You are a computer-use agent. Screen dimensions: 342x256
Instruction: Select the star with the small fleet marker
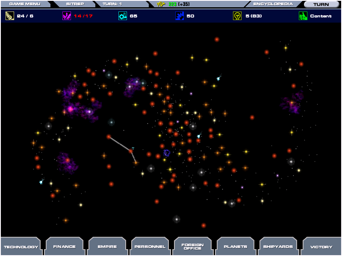click(x=131, y=151)
